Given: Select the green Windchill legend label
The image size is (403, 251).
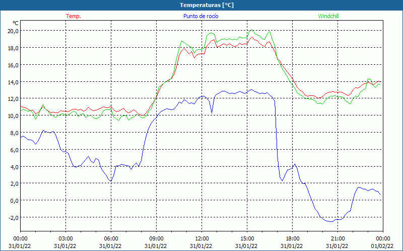Looking at the screenshot, I should click(x=328, y=16).
